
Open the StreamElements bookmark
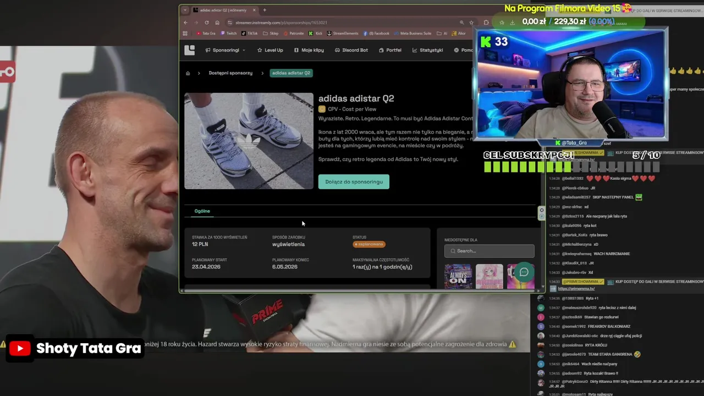[343, 34]
